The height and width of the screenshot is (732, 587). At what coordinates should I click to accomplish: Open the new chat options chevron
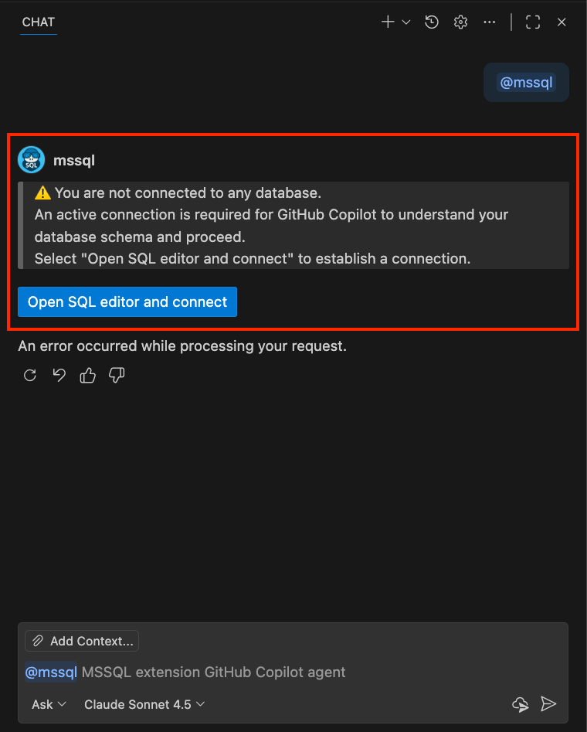405,22
